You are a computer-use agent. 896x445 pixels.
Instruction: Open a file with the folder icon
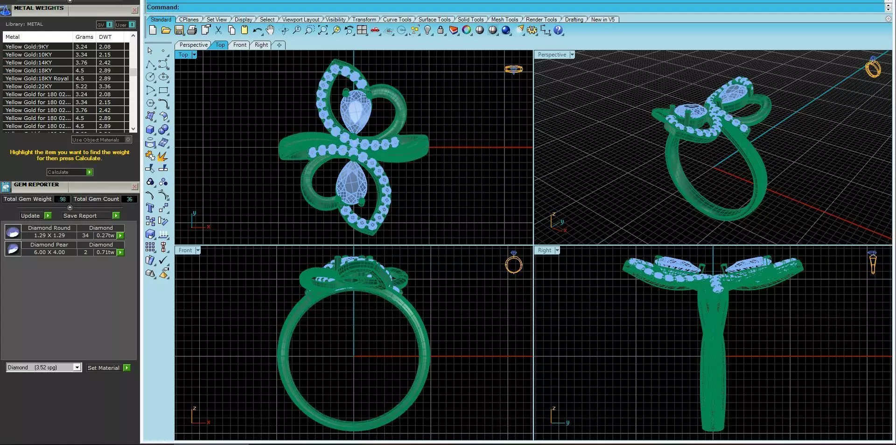(166, 30)
